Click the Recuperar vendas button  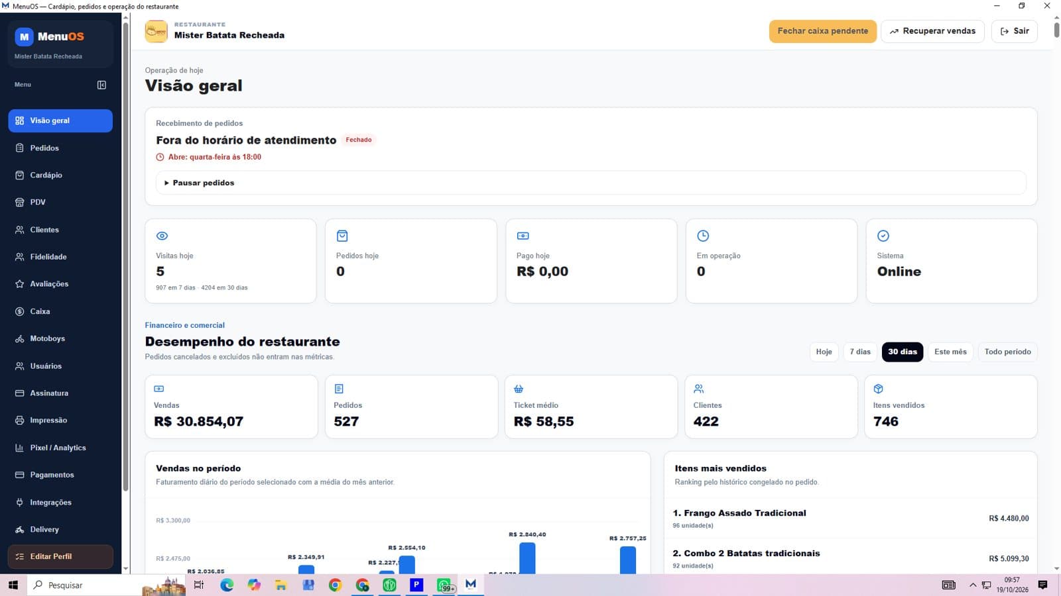click(932, 31)
